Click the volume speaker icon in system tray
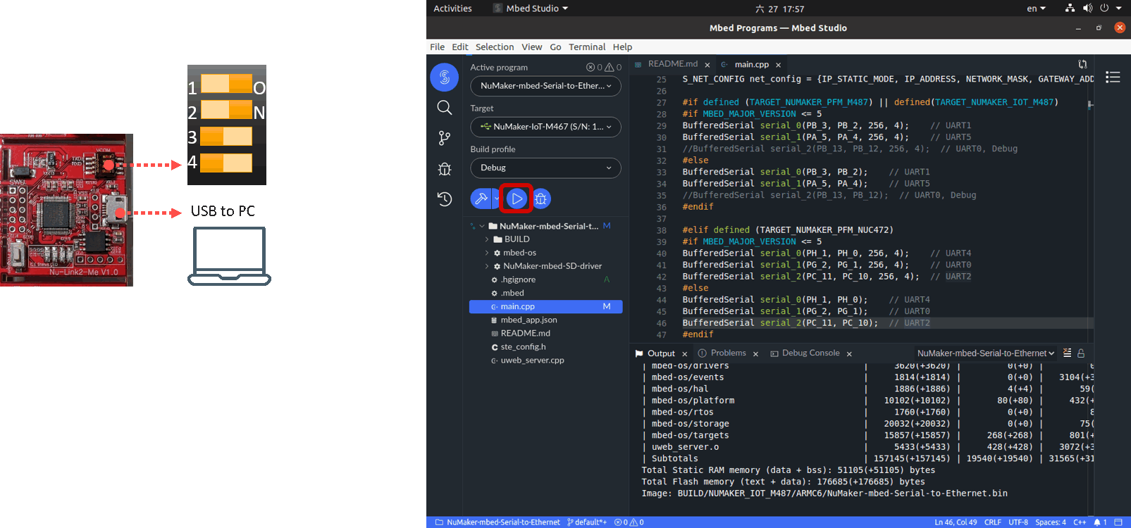Screen dimensions: 1131x528 [1087, 8]
